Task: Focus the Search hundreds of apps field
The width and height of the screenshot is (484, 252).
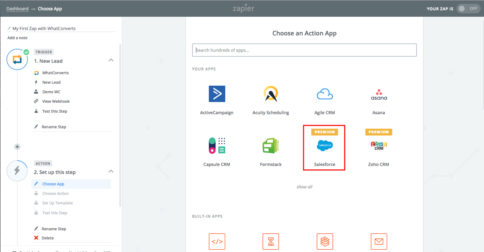Action: [305, 50]
